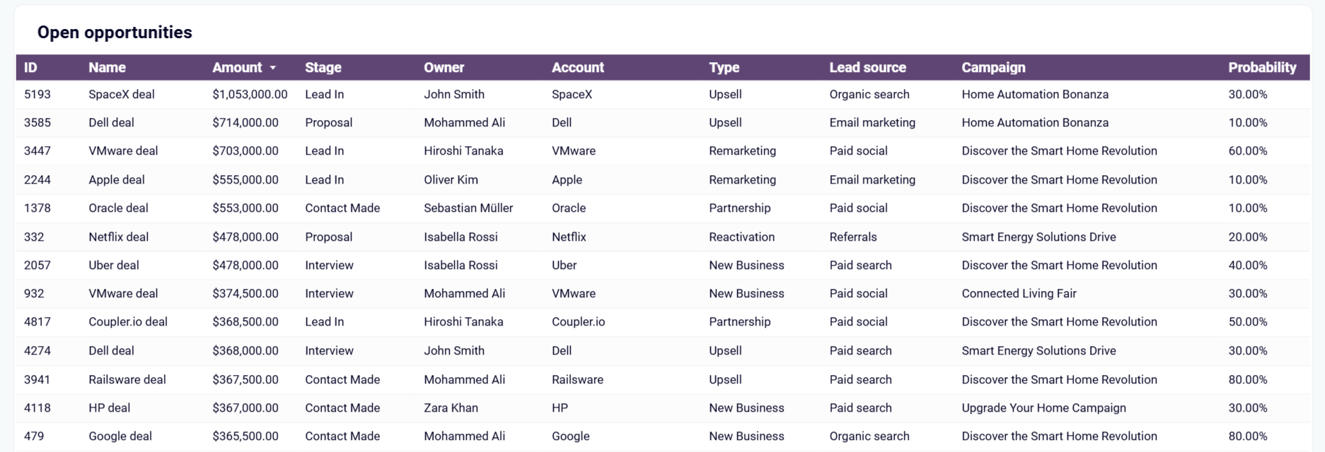
Task: Click the Apple deal name cell
Action: coord(117,180)
